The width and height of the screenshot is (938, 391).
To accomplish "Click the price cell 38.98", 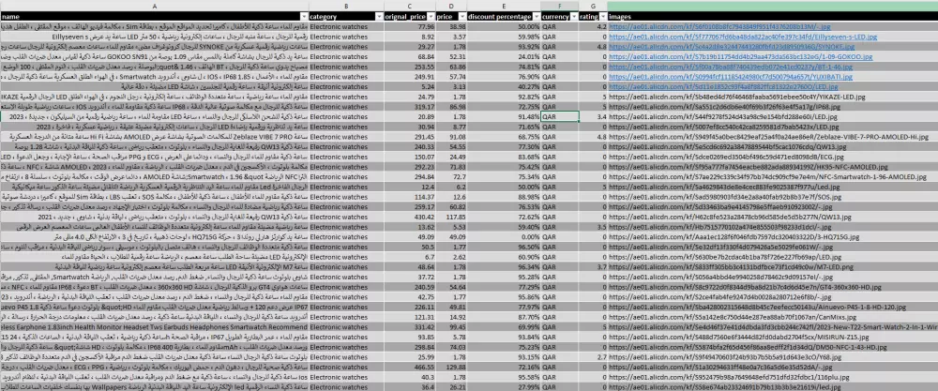I will pos(451,27).
